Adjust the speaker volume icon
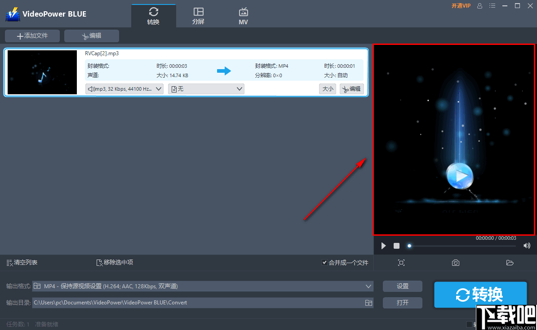 tap(526, 246)
